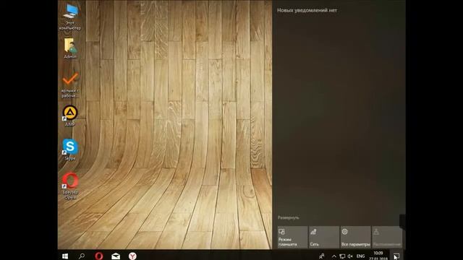Show hidden system tray icons

coord(334,256)
